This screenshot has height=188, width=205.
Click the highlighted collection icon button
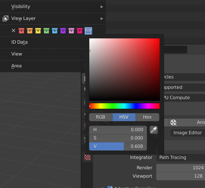point(89,31)
